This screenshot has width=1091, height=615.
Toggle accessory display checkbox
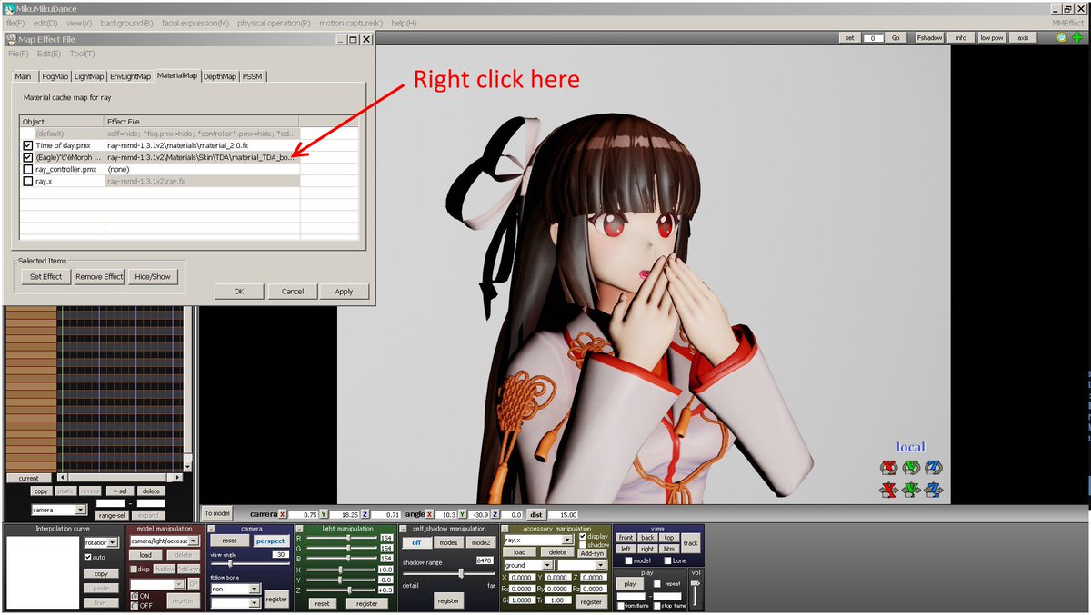(583, 536)
